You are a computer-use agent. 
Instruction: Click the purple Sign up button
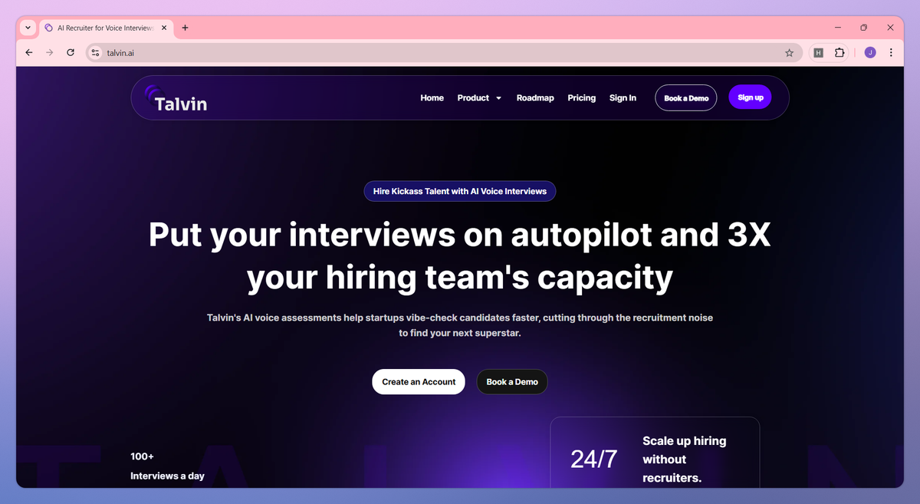pos(750,97)
